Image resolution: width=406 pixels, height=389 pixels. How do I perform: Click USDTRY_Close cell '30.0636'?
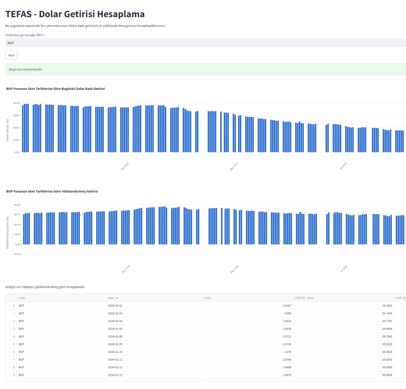(343, 375)
